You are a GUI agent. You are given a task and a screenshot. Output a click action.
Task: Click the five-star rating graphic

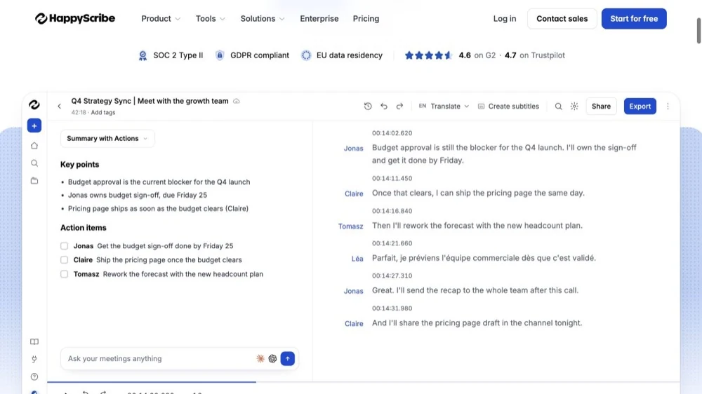point(428,55)
